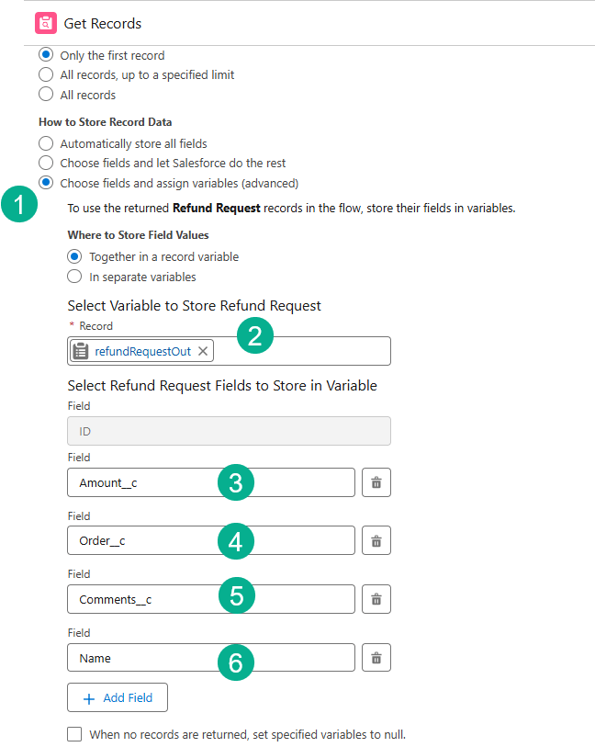This screenshot has height=747, width=595.
Task: Enable set specified variables to null checkbox
Action: pos(74,734)
